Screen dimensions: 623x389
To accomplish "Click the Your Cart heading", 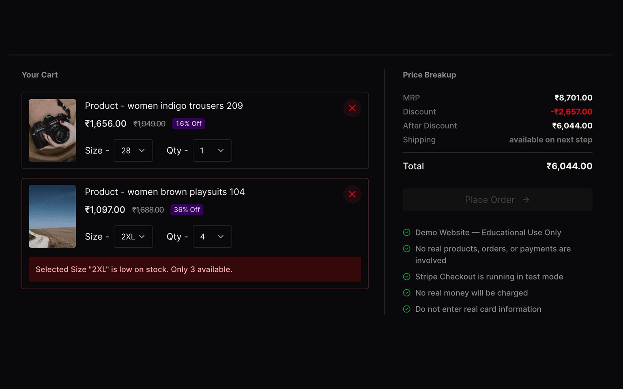I will [40, 75].
